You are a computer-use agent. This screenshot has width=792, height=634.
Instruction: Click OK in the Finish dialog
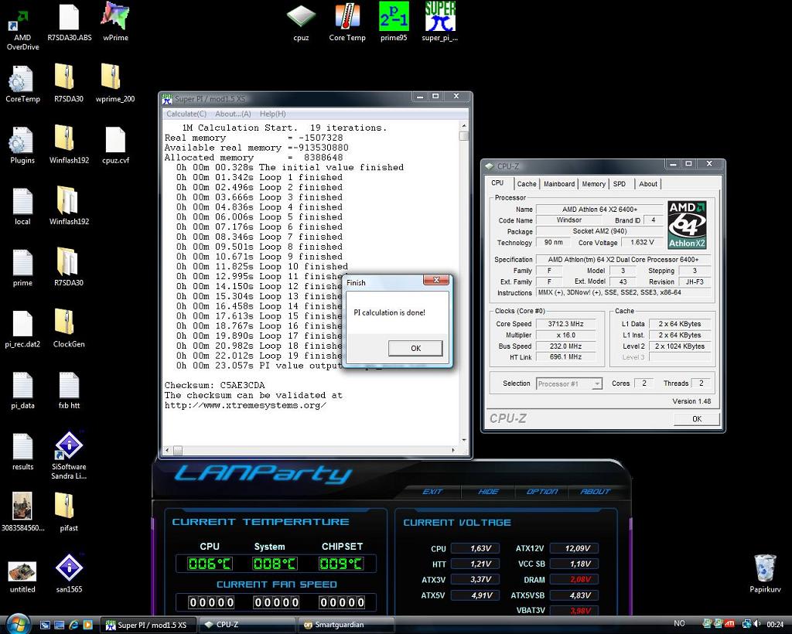[415, 348]
